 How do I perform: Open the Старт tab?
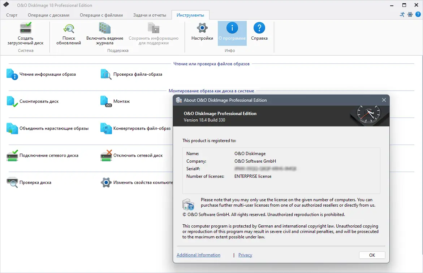pos(12,15)
